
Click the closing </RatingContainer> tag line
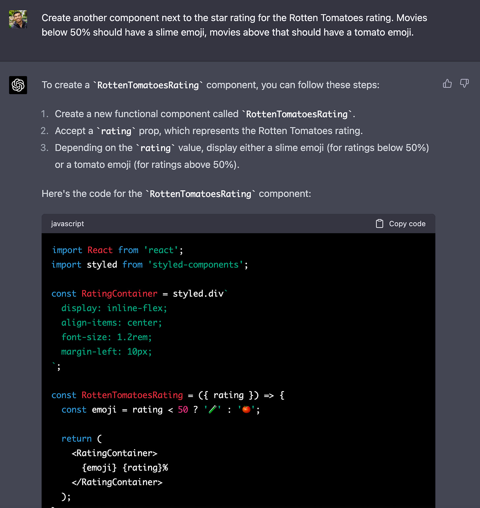pos(117,482)
